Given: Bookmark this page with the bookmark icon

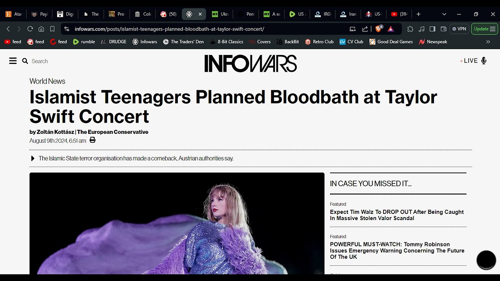Looking at the screenshot, I should click(x=52, y=29).
